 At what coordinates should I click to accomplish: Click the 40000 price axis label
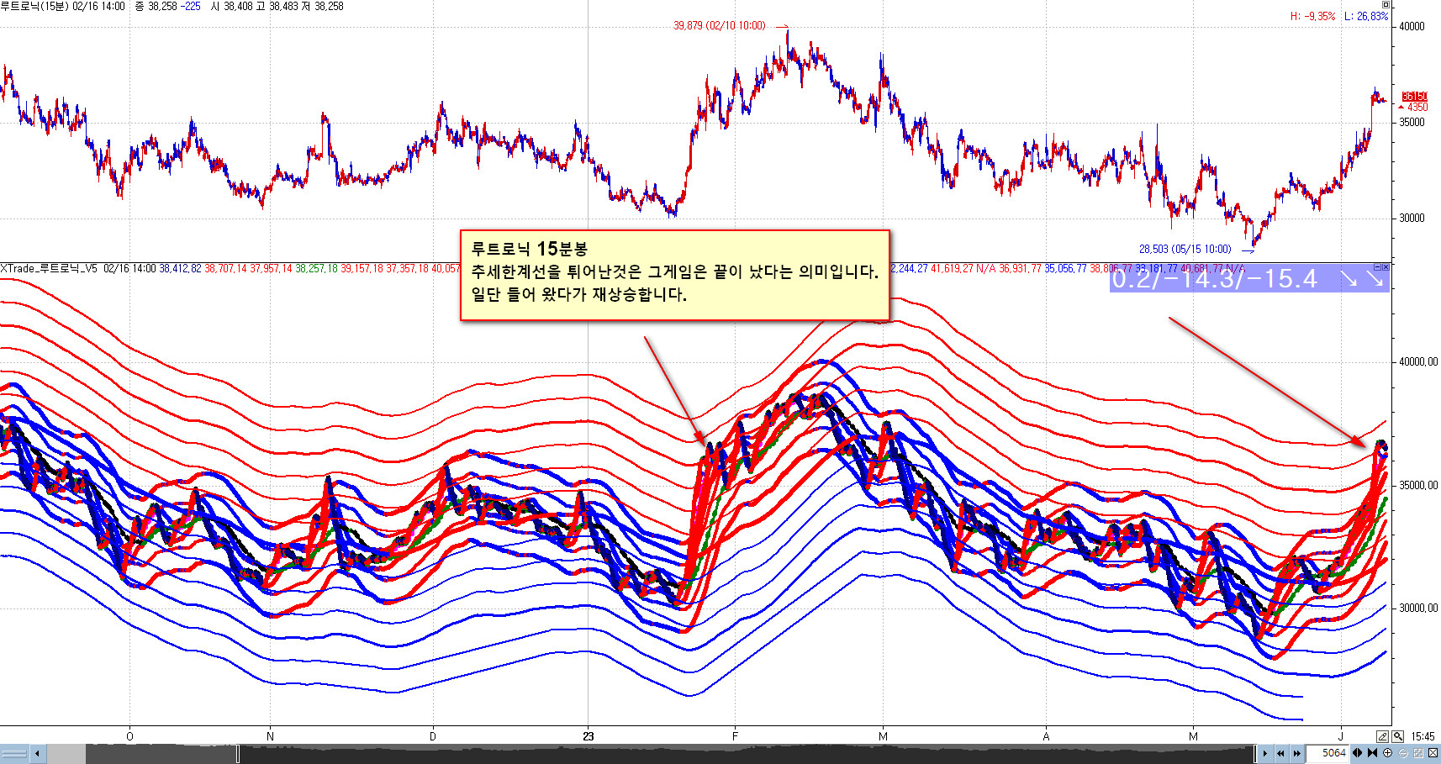1412,26
